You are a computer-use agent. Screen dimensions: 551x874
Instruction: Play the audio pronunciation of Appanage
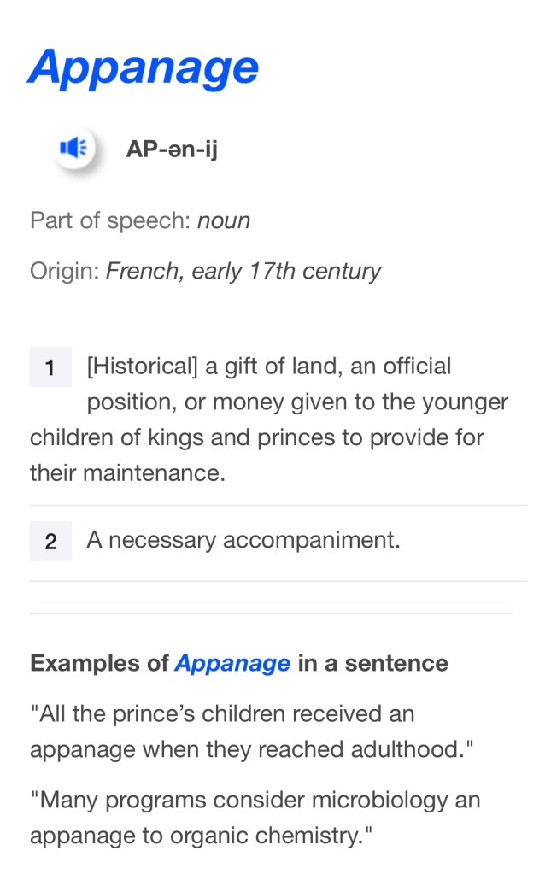click(x=73, y=149)
